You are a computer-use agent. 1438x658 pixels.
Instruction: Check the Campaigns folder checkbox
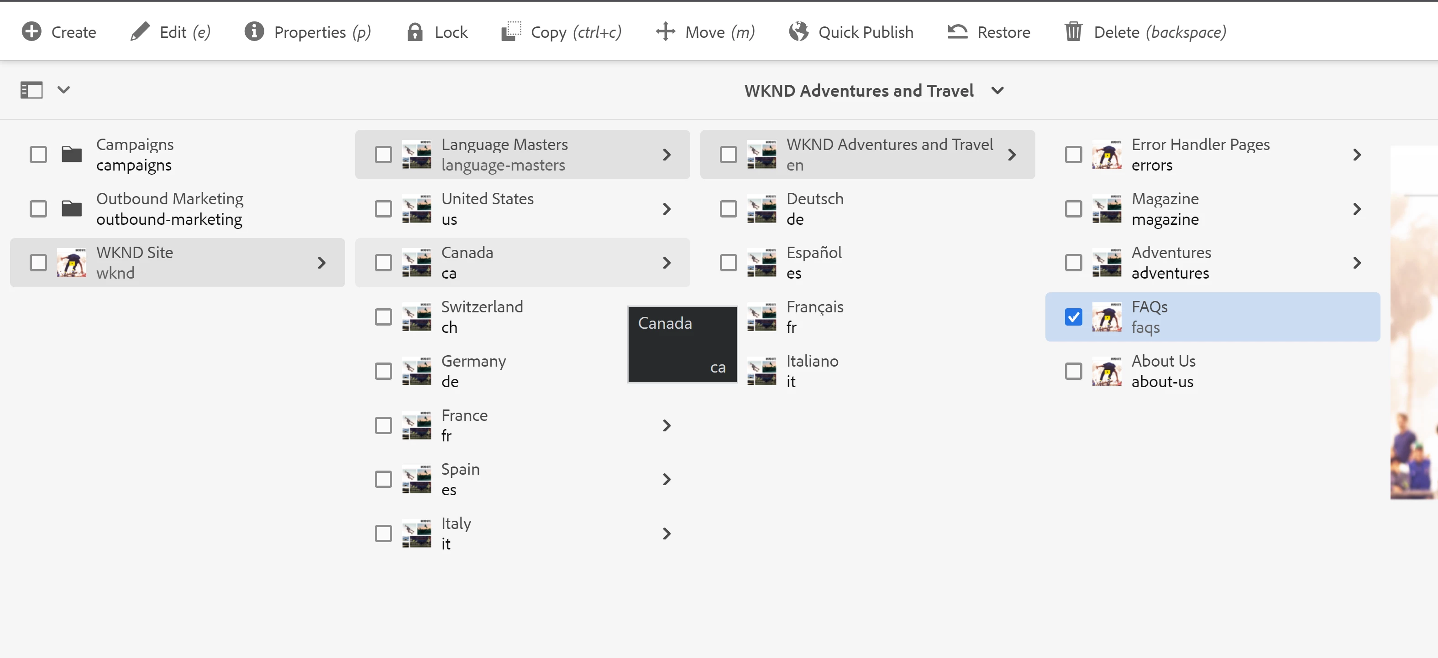(38, 155)
